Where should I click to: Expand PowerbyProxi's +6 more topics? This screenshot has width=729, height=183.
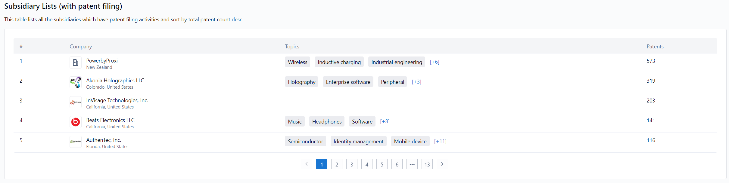click(434, 62)
